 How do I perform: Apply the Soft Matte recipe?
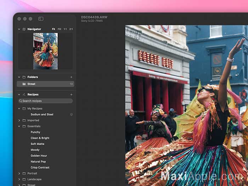point(38,144)
